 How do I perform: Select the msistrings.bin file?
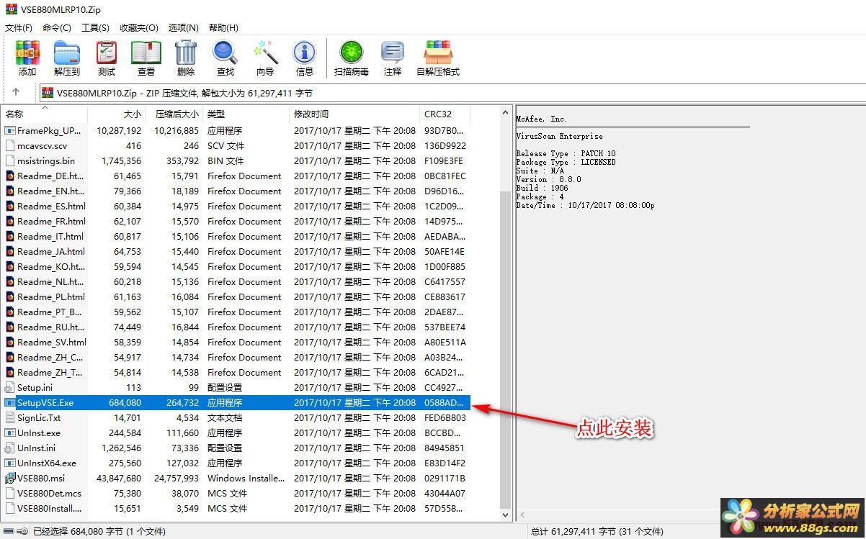tap(46, 160)
